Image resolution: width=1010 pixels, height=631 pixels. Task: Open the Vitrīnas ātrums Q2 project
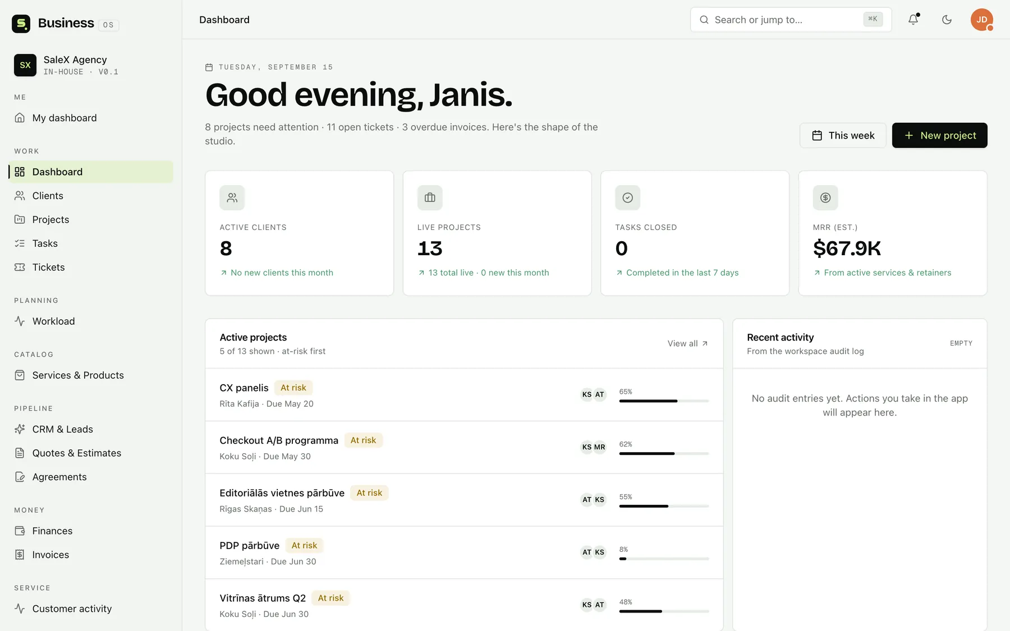(x=464, y=605)
